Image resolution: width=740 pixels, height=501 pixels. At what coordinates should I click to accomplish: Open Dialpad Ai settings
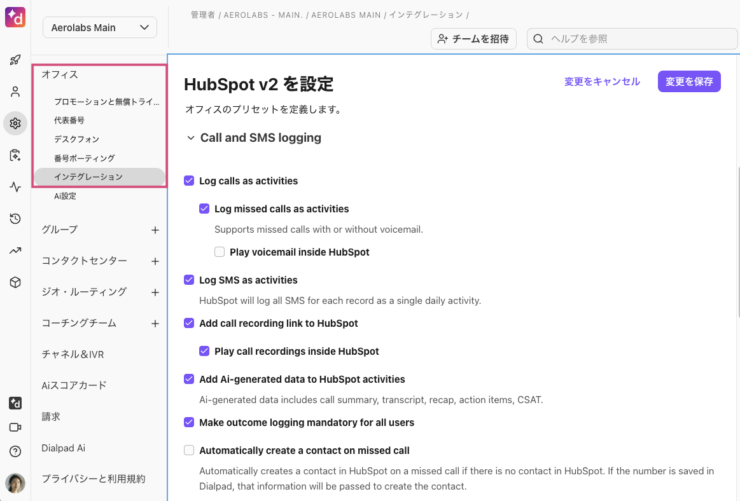[x=63, y=448]
